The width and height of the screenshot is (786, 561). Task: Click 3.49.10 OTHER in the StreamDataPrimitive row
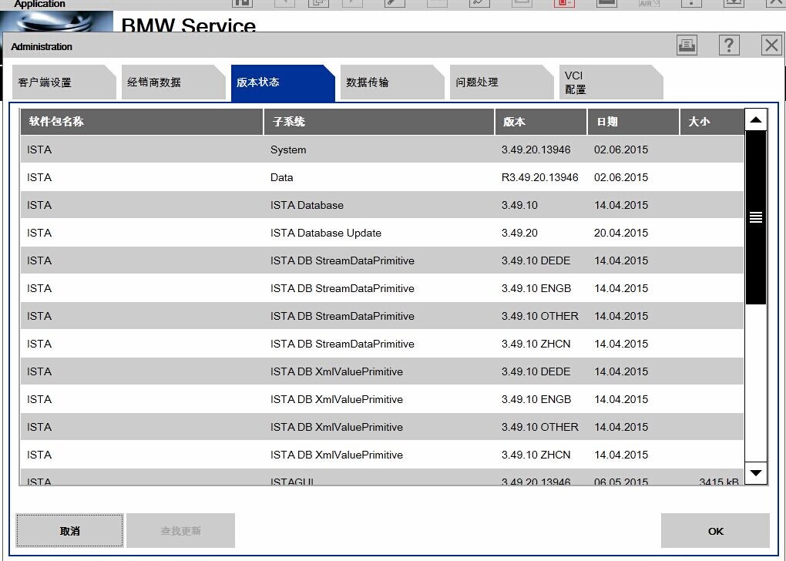click(x=540, y=317)
